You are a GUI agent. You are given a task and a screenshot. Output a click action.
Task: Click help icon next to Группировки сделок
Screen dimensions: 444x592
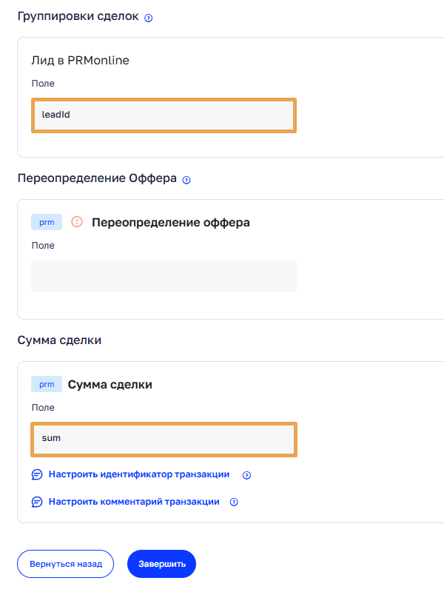pos(149,18)
